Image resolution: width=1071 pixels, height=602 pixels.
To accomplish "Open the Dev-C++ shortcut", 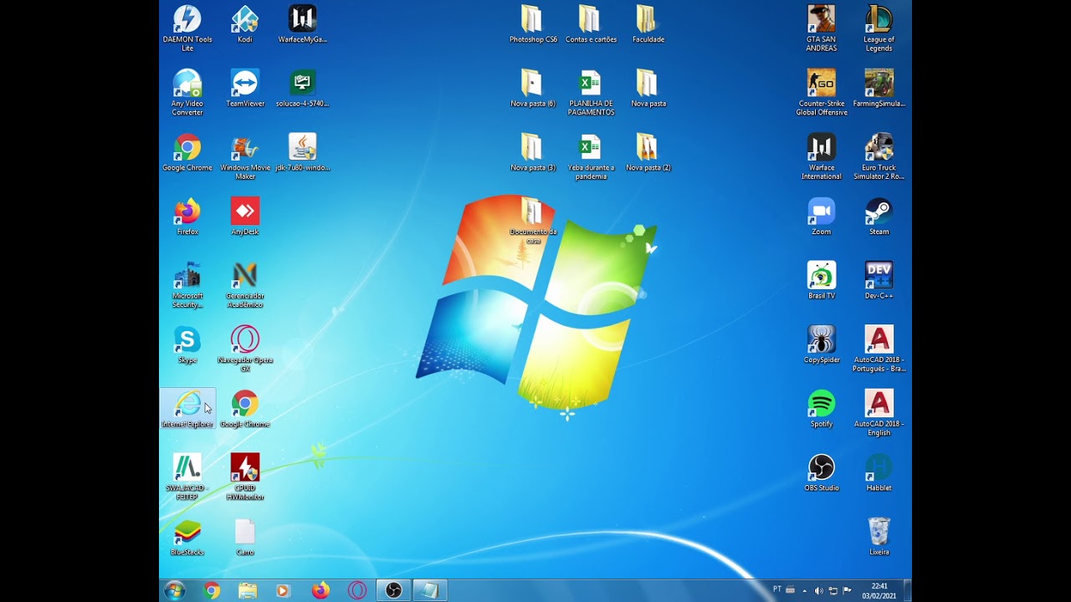I will tap(879, 280).
